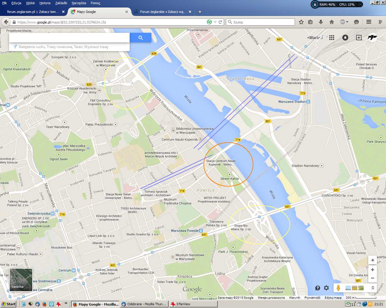This screenshot has width=386, height=308.
Task: Open the Google apps grid
Action: (x=332, y=38)
